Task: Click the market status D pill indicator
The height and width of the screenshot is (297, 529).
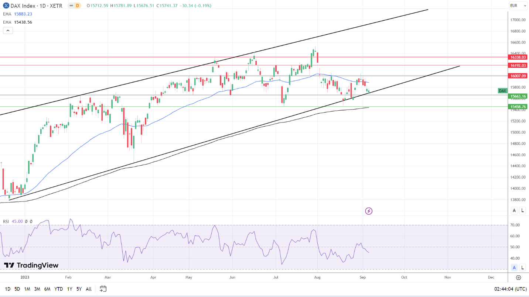Action: (75, 6)
